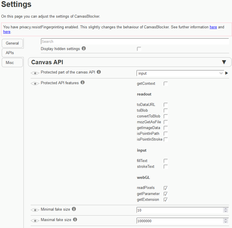
Task: Open the first 'here' link about resistFingerprinting
Action: click(213, 27)
